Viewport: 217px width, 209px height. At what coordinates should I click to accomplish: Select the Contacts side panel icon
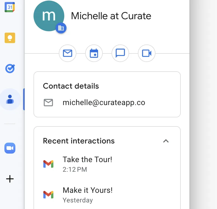coord(10,99)
